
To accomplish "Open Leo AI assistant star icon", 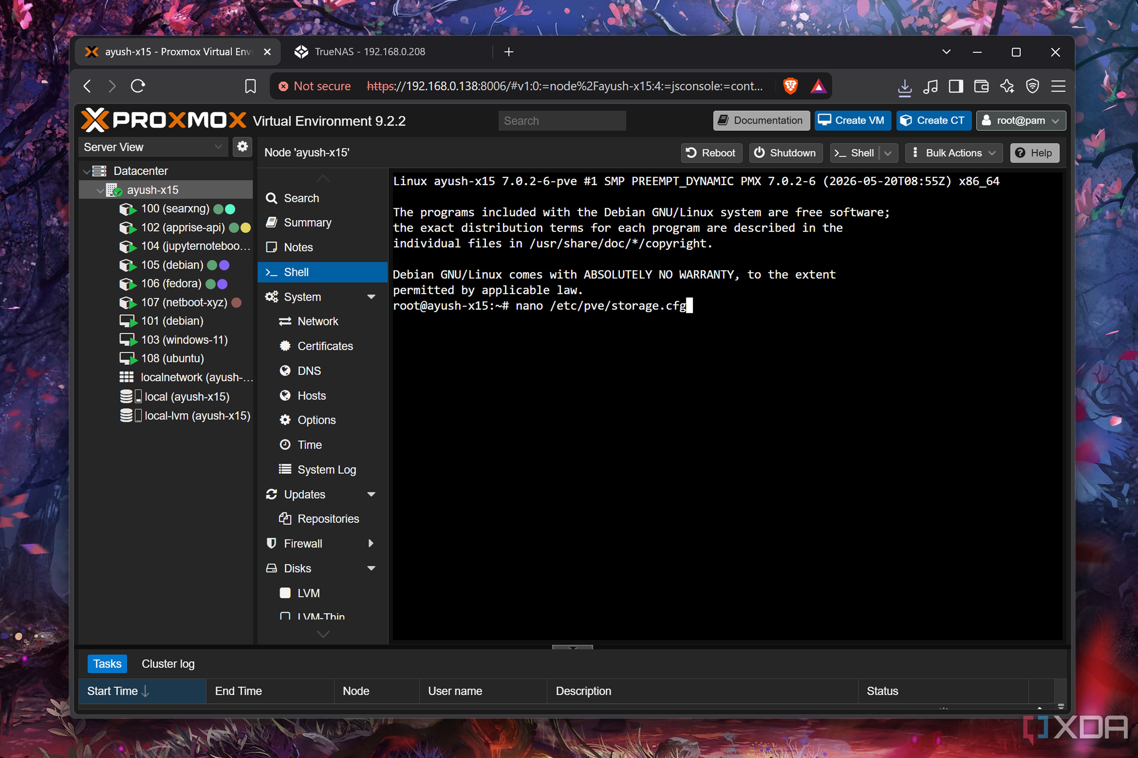I will pos(1007,87).
